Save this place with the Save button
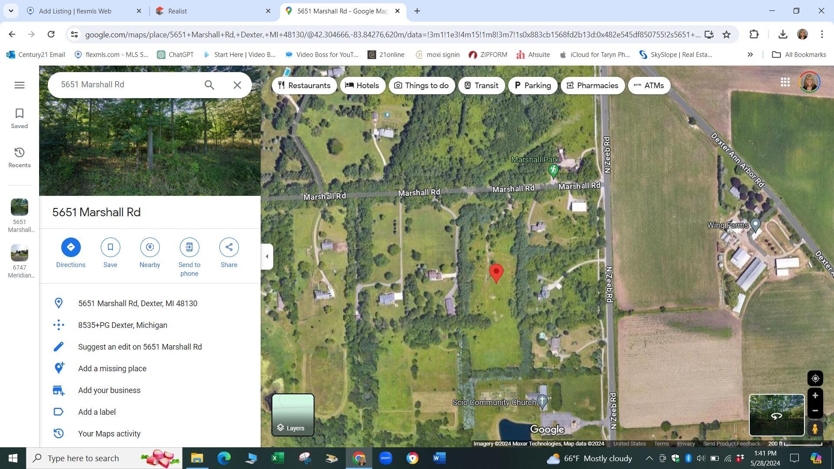 coord(110,254)
